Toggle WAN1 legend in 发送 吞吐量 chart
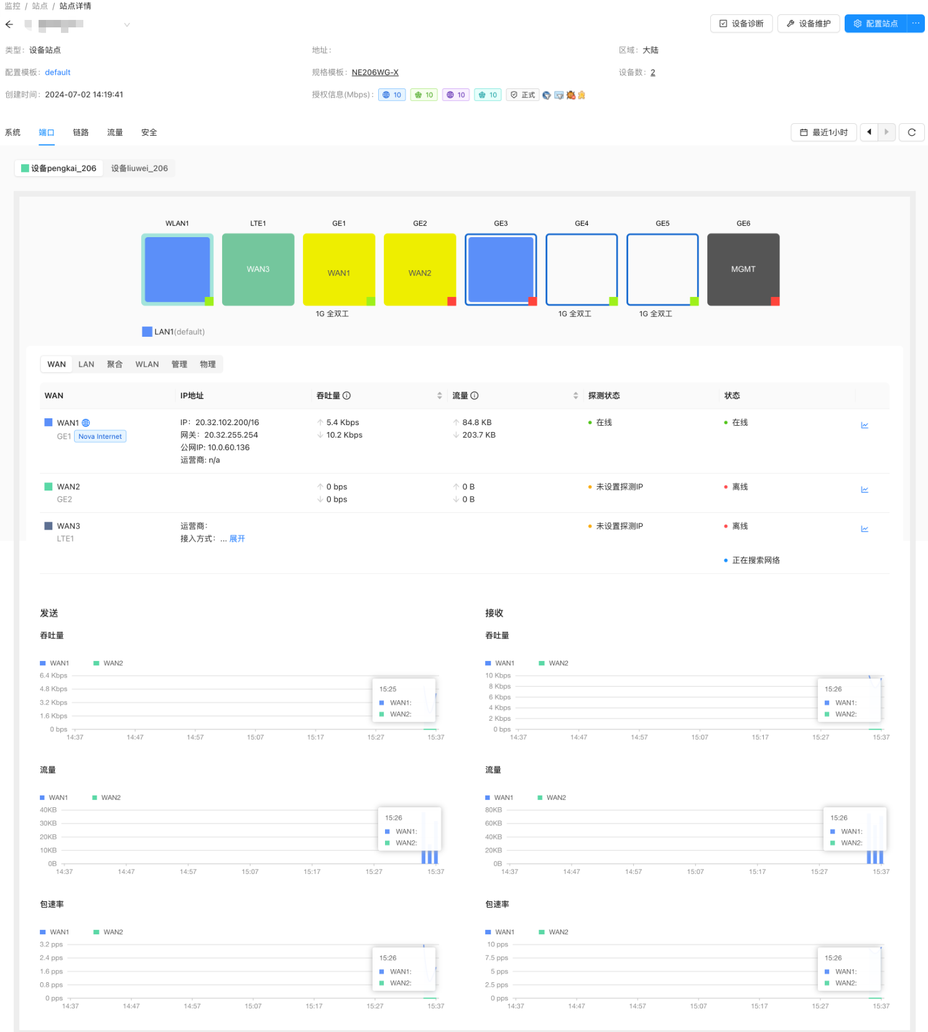This screenshot has width=928, height=1032. pyautogui.click(x=55, y=663)
